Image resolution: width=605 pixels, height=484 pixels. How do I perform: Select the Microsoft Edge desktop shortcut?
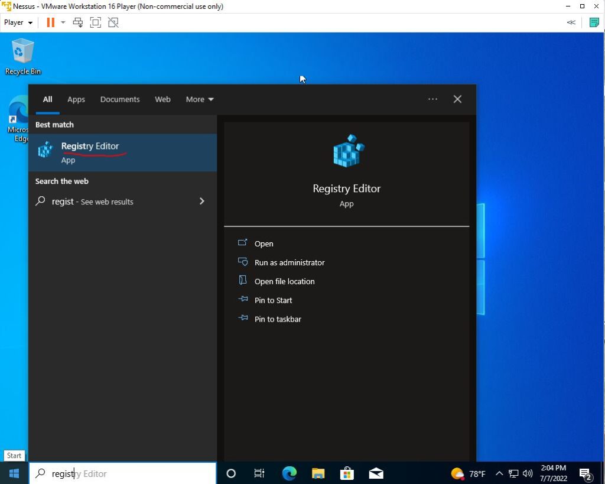pos(18,119)
